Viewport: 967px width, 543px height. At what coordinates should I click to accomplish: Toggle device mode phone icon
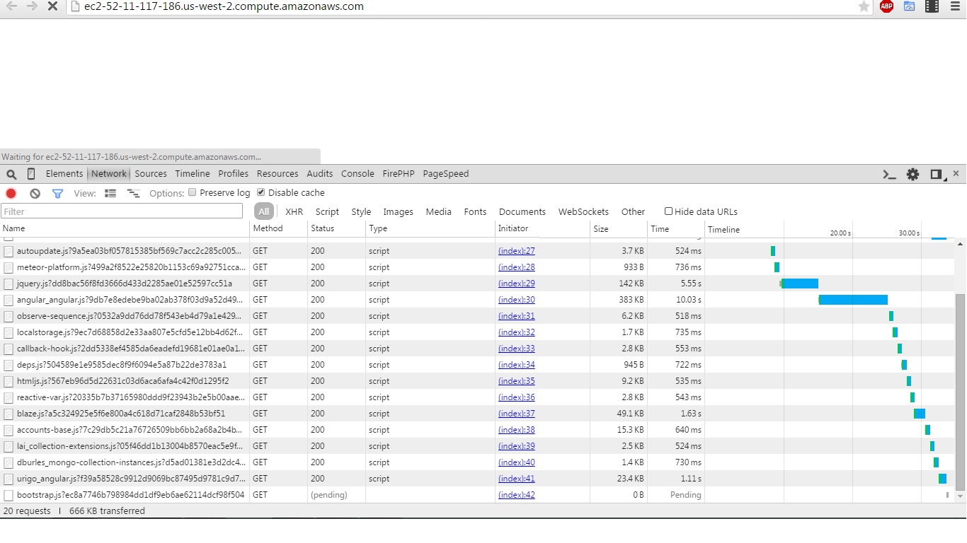31,174
